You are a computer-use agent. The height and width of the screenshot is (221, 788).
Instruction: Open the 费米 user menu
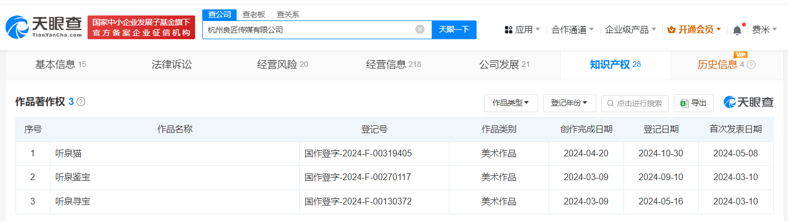pos(764,30)
